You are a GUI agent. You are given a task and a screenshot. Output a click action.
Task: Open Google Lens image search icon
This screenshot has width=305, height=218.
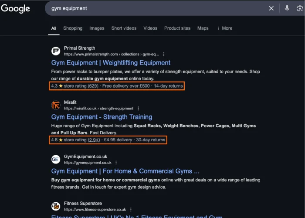(300, 8)
